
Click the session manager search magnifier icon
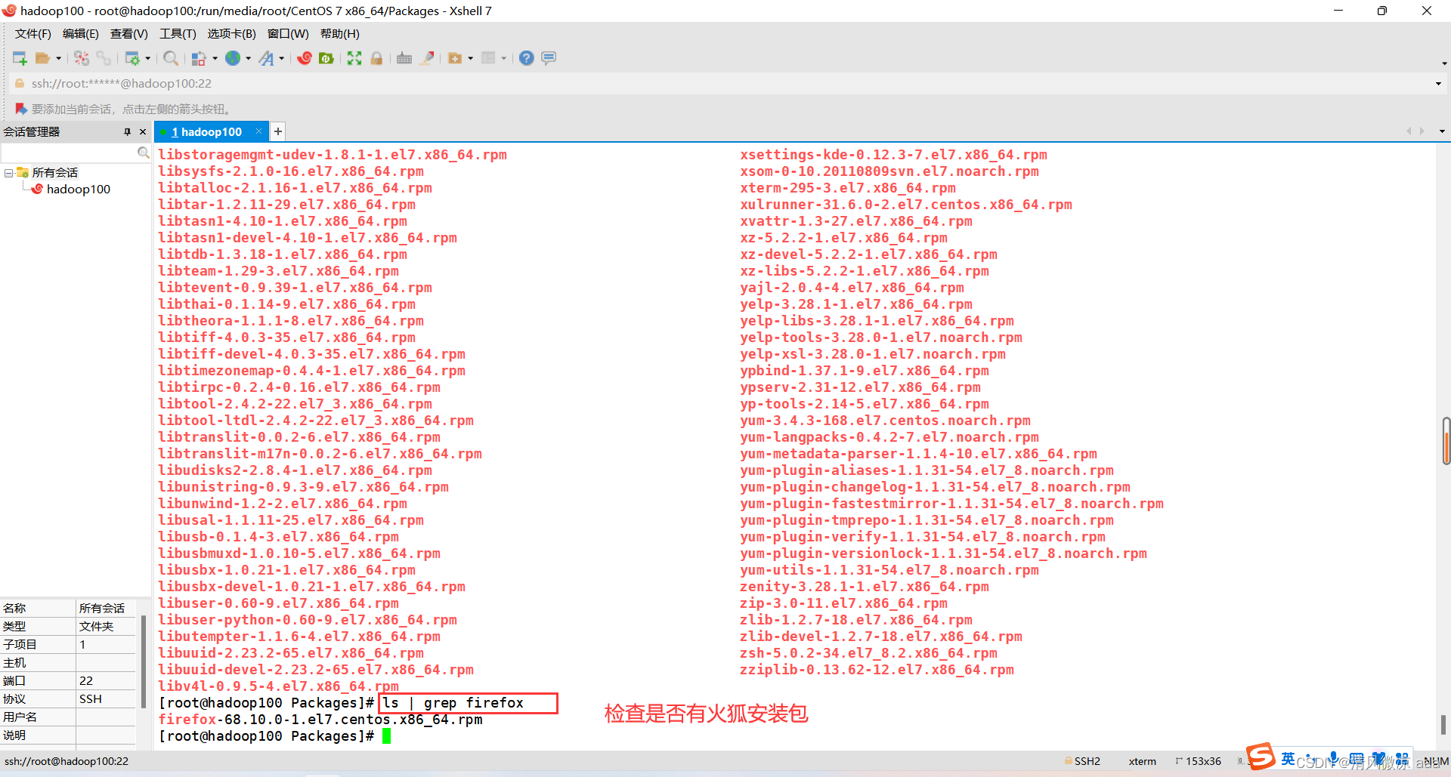coord(143,153)
